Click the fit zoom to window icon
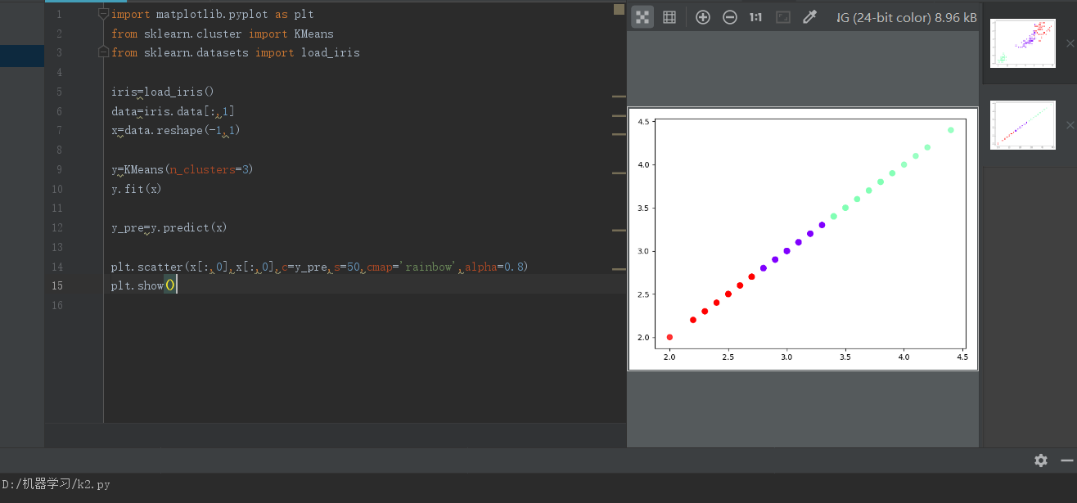The height and width of the screenshot is (503, 1077). [783, 17]
